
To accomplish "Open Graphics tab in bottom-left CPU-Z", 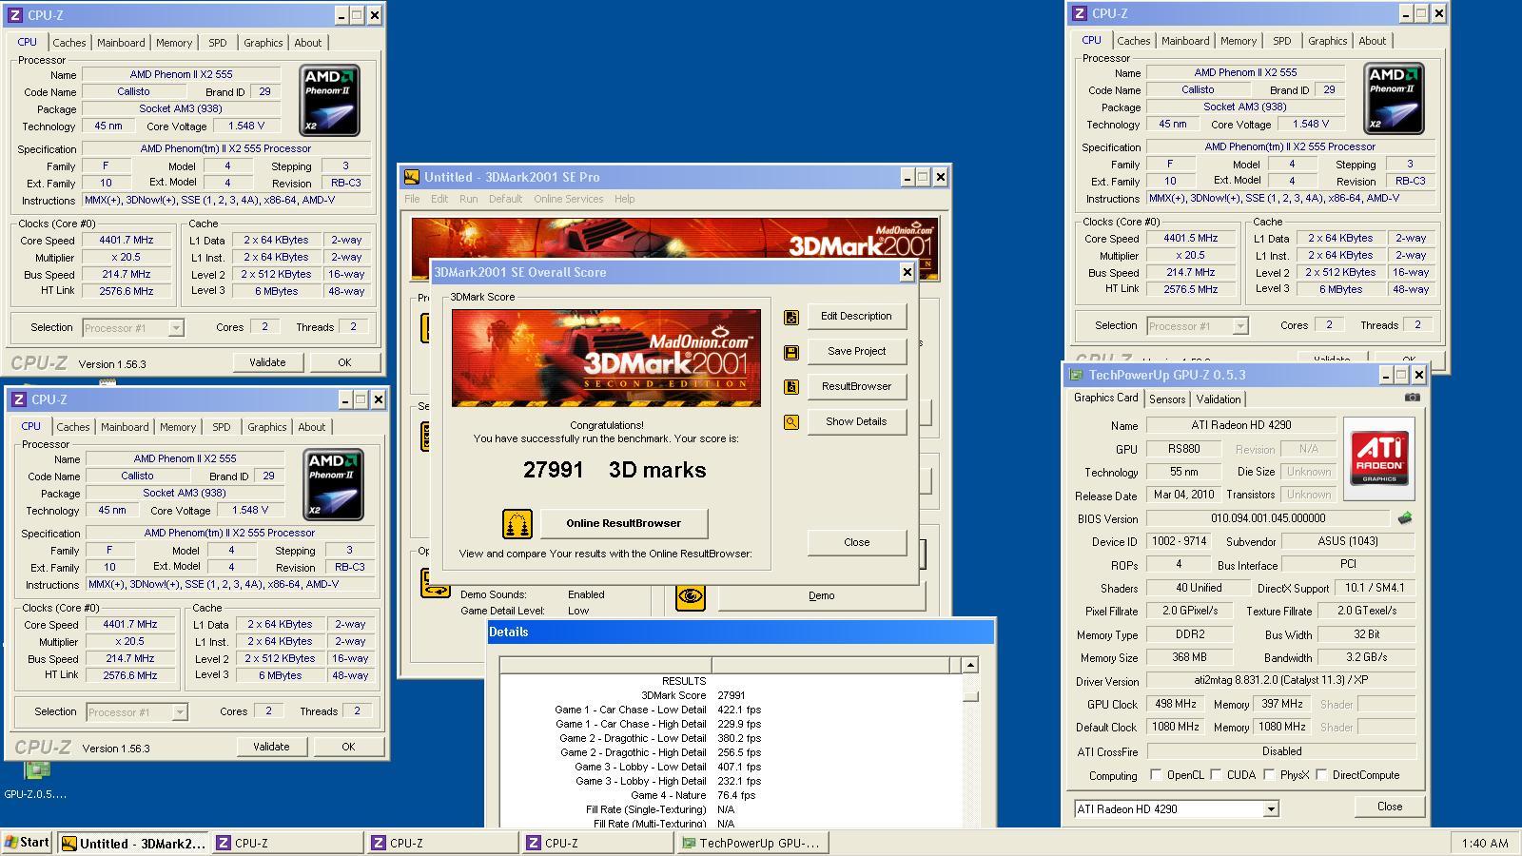I will tap(266, 427).
